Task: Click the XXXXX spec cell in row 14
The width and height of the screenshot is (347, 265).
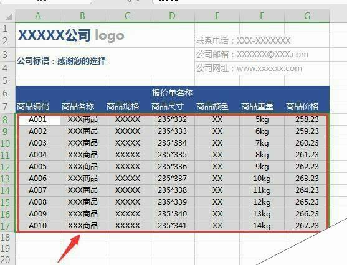Action: click(x=128, y=190)
